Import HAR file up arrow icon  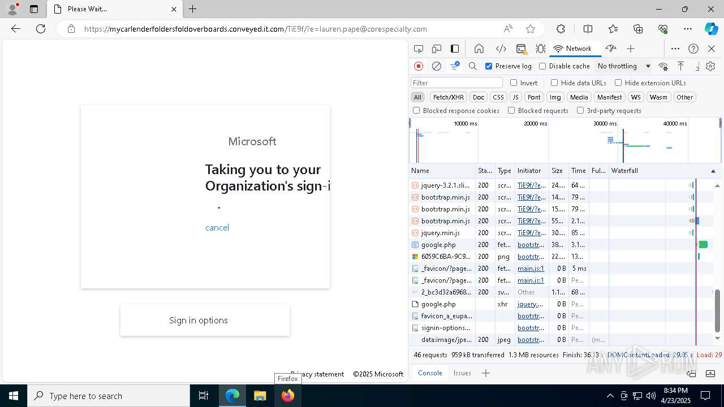681,66
